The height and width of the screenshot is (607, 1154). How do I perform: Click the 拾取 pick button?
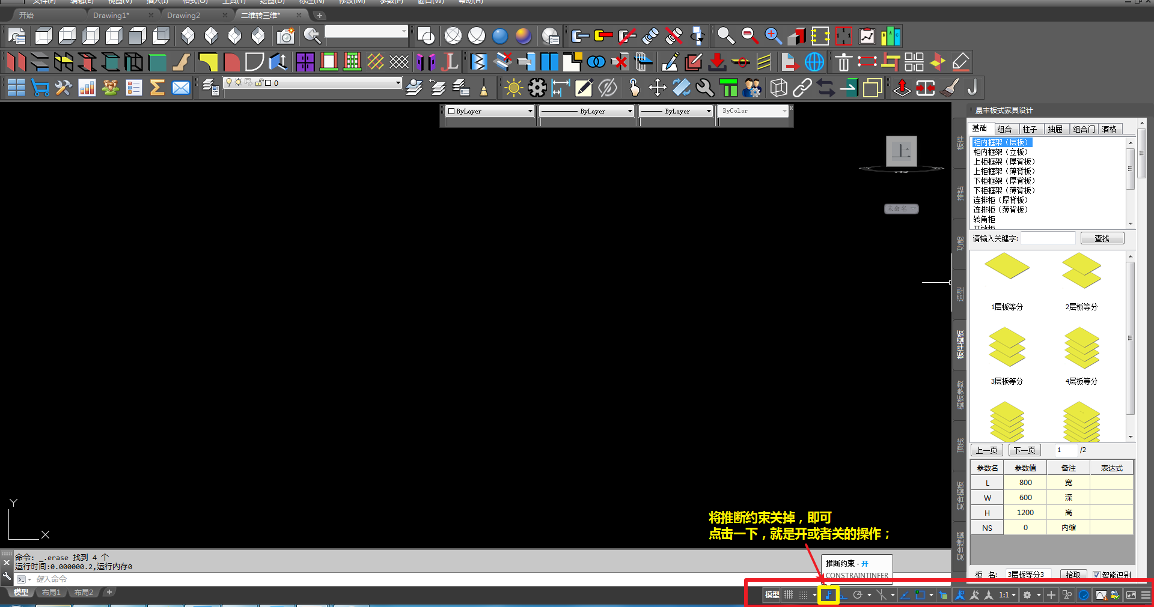[1073, 575]
